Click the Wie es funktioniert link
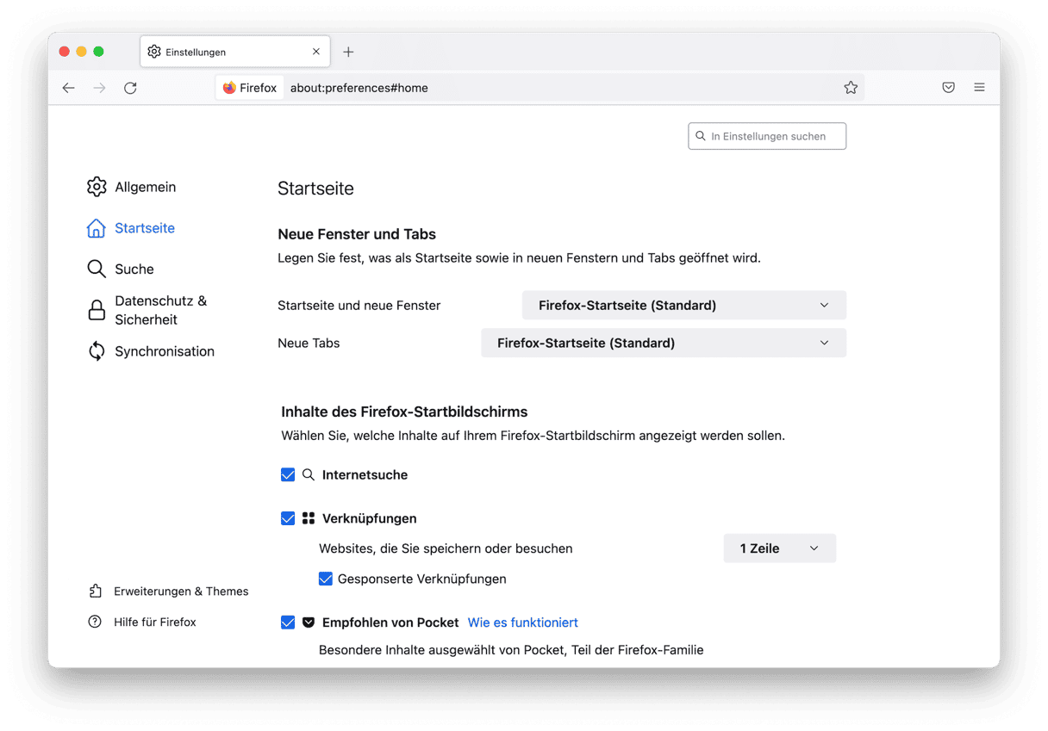 523,623
